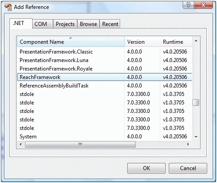Screen dimensions: 217x183
Task: Confirm with the OK button
Action: pos(146,168)
